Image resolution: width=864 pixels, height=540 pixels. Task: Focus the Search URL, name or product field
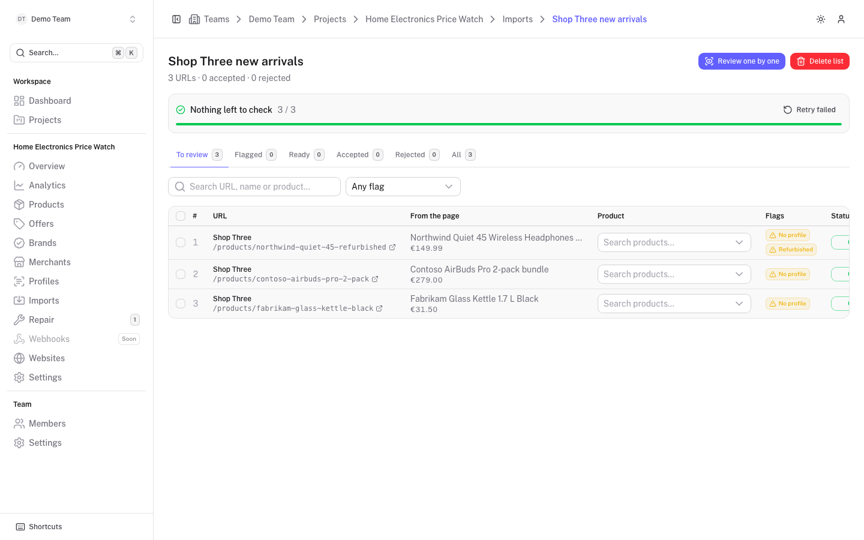pos(254,187)
